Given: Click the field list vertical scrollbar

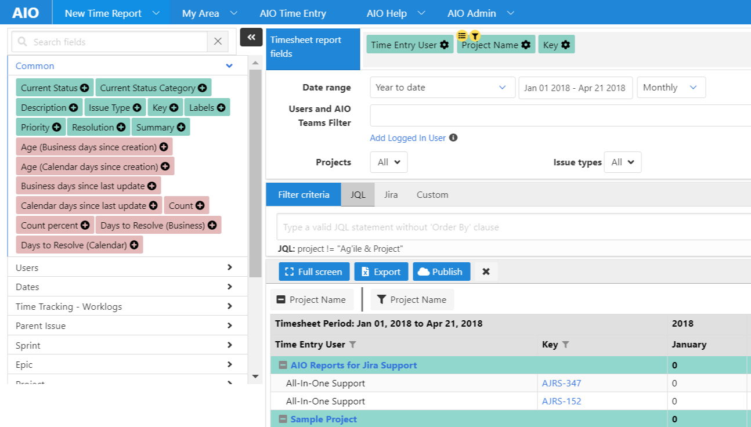Looking at the screenshot, I should [x=255, y=174].
